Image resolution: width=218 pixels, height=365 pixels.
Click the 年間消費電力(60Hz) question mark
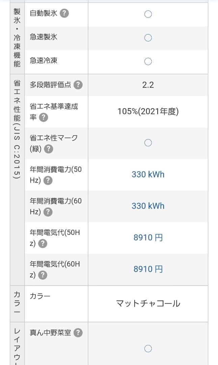(48, 213)
